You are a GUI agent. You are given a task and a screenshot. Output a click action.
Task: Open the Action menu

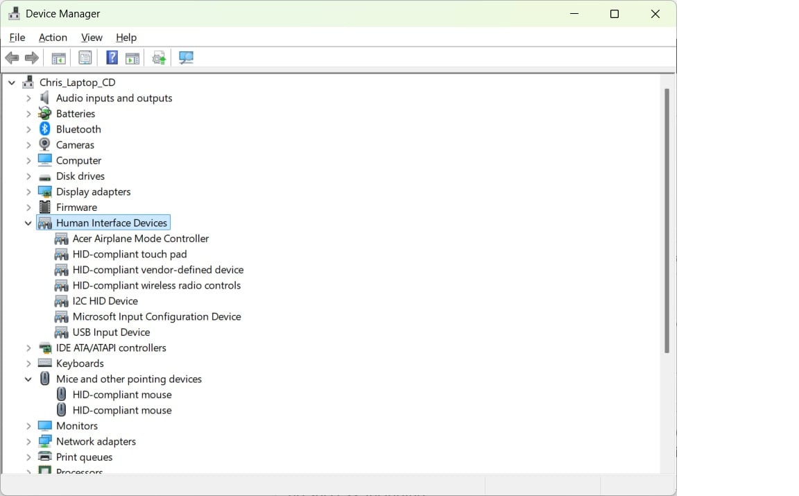[53, 37]
